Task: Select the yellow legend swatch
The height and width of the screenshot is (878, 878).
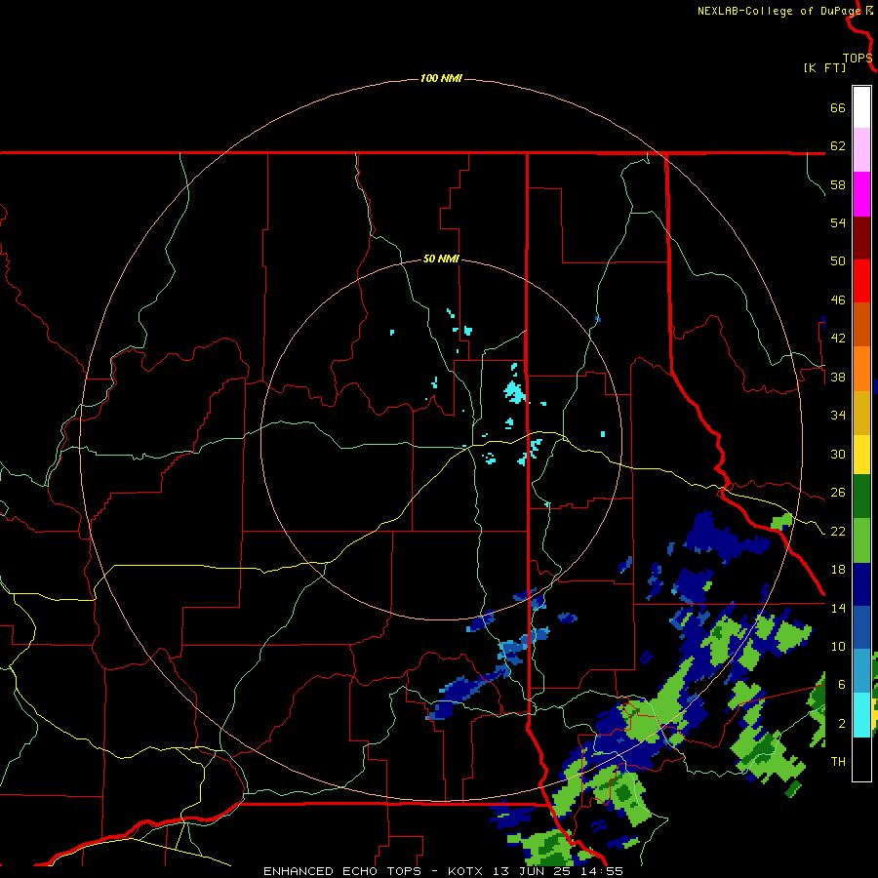Action: coord(861,455)
